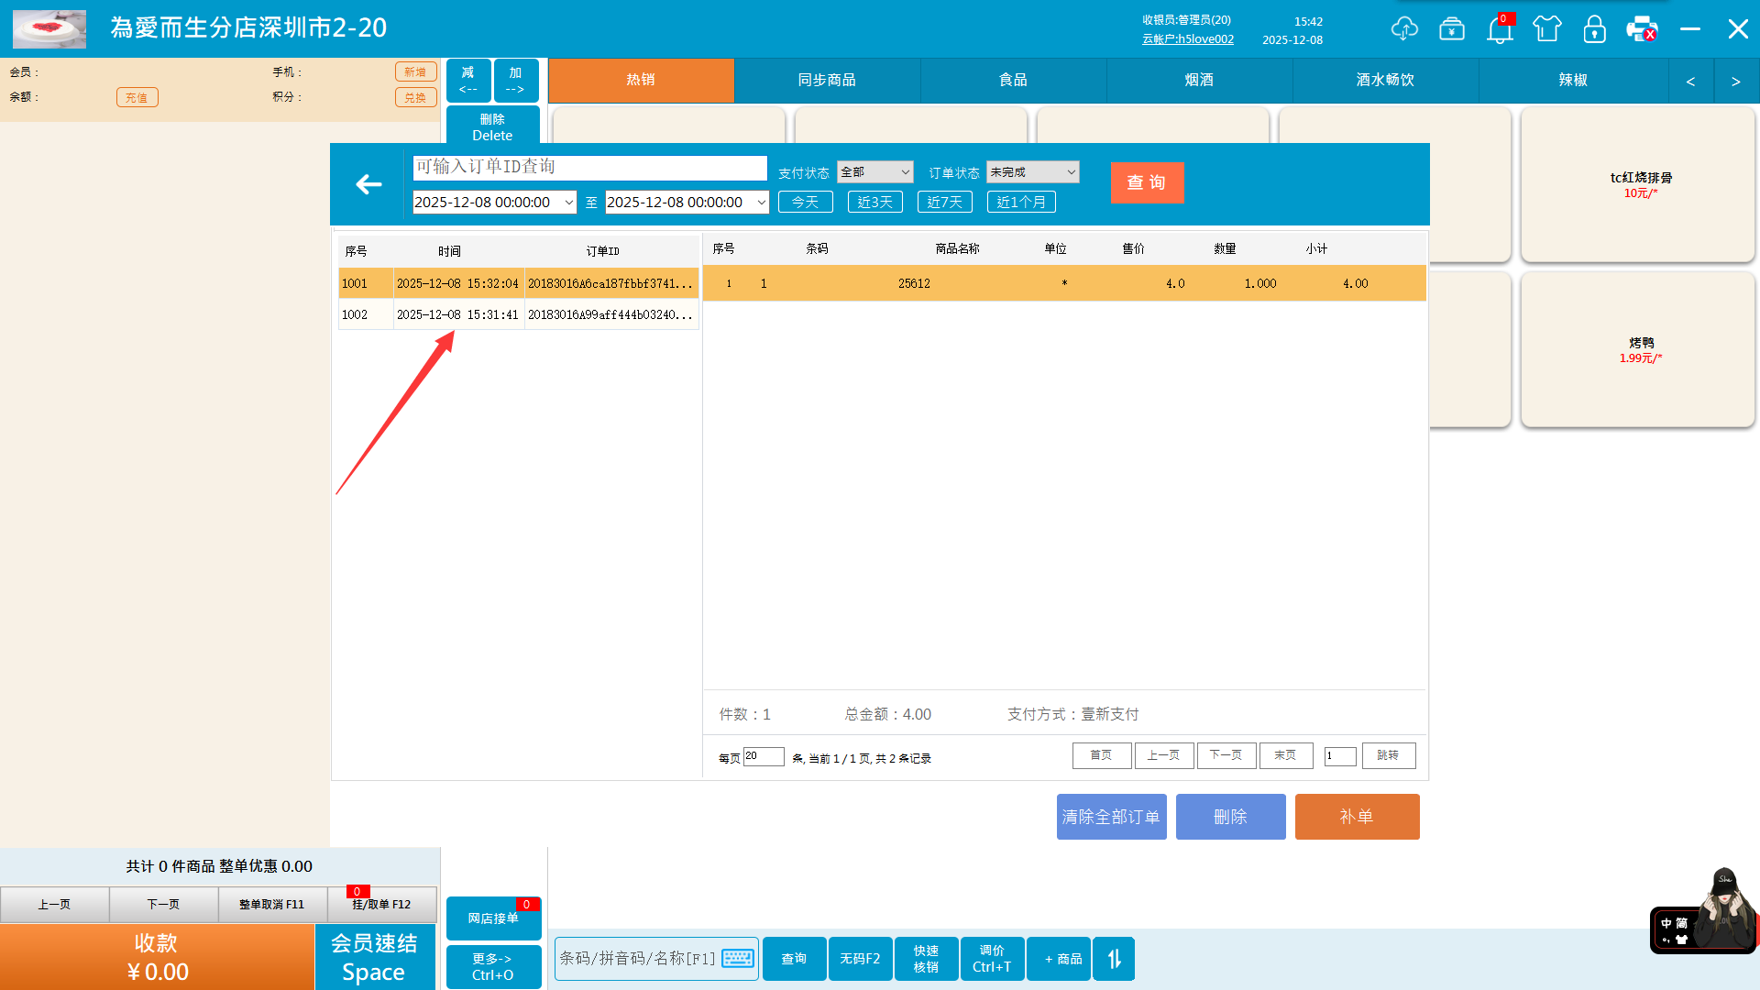Click the shirt theme icon
The height and width of the screenshot is (990, 1760).
(x=1547, y=29)
